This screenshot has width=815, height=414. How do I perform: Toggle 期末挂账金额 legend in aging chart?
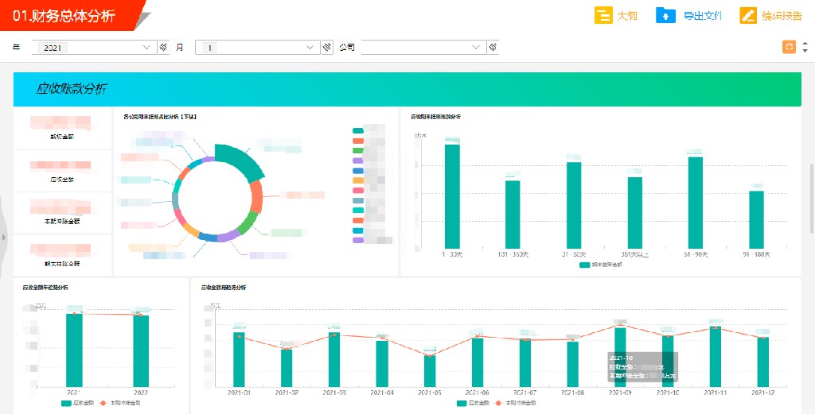pos(600,265)
